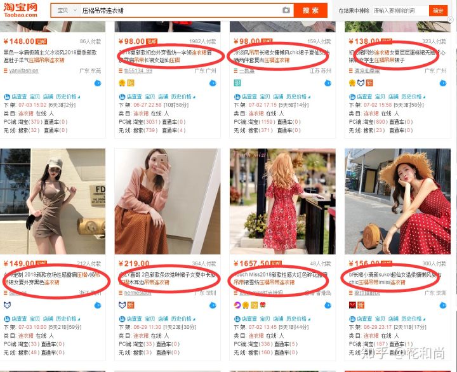This screenshot has width=457, height=372.
Task: Expand 历史价格 on the hermeslady item
Action: 183,319
